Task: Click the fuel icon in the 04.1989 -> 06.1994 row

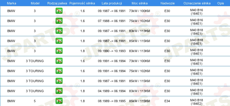Action: (59, 91)
